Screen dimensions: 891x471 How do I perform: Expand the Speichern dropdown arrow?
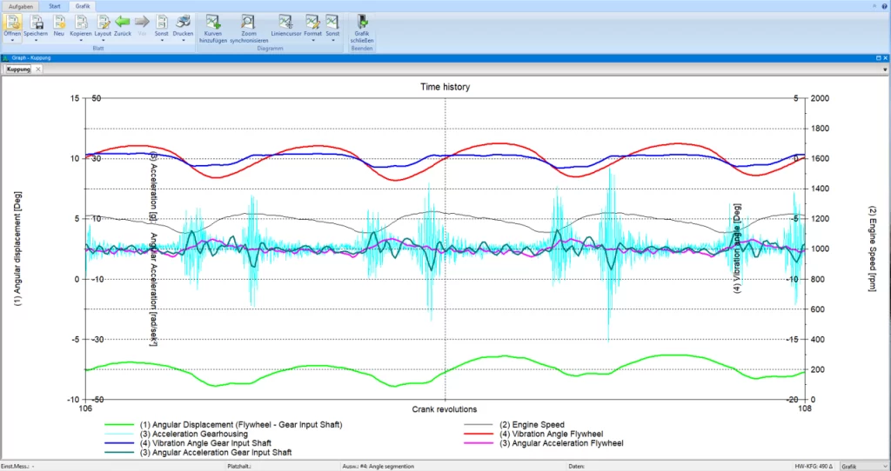tap(36, 40)
